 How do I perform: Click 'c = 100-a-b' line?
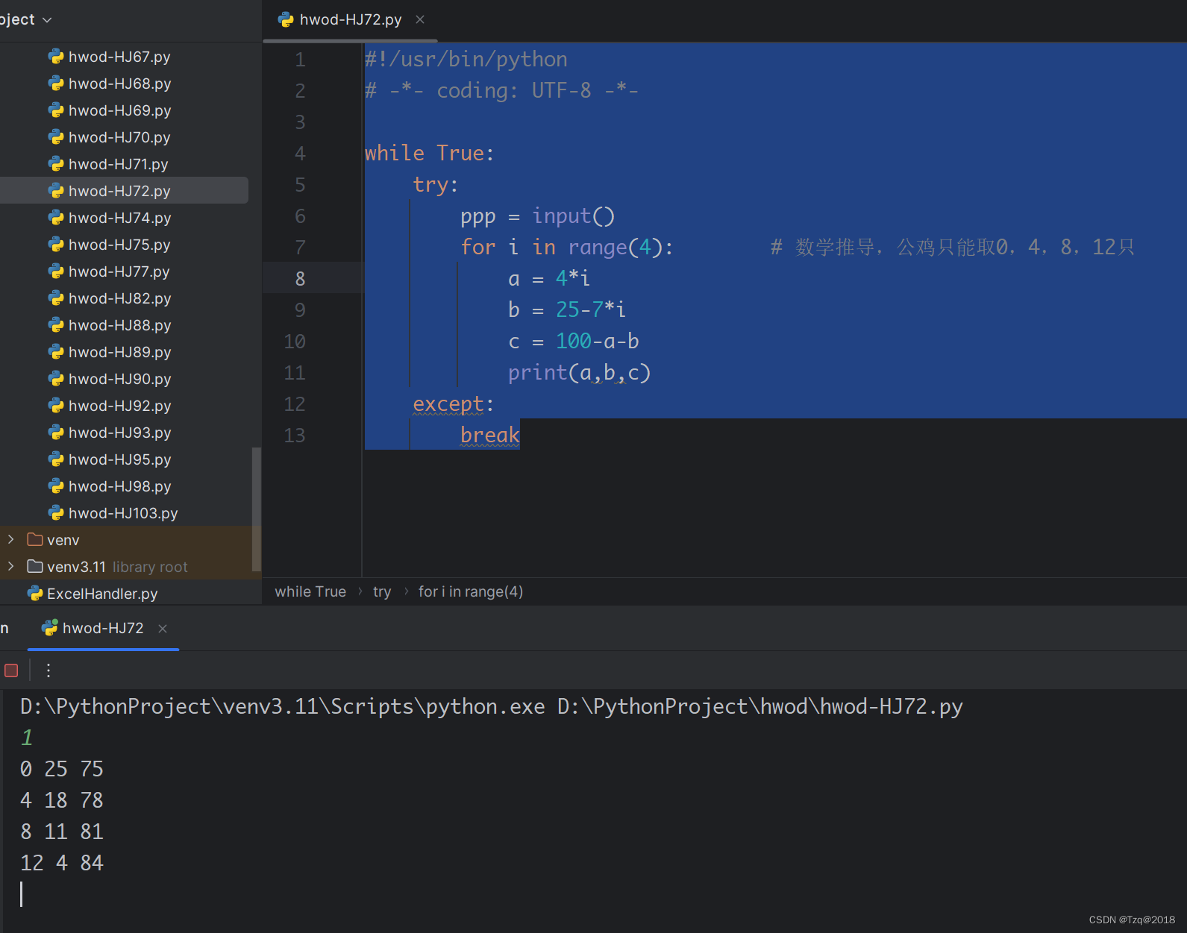[x=574, y=341]
